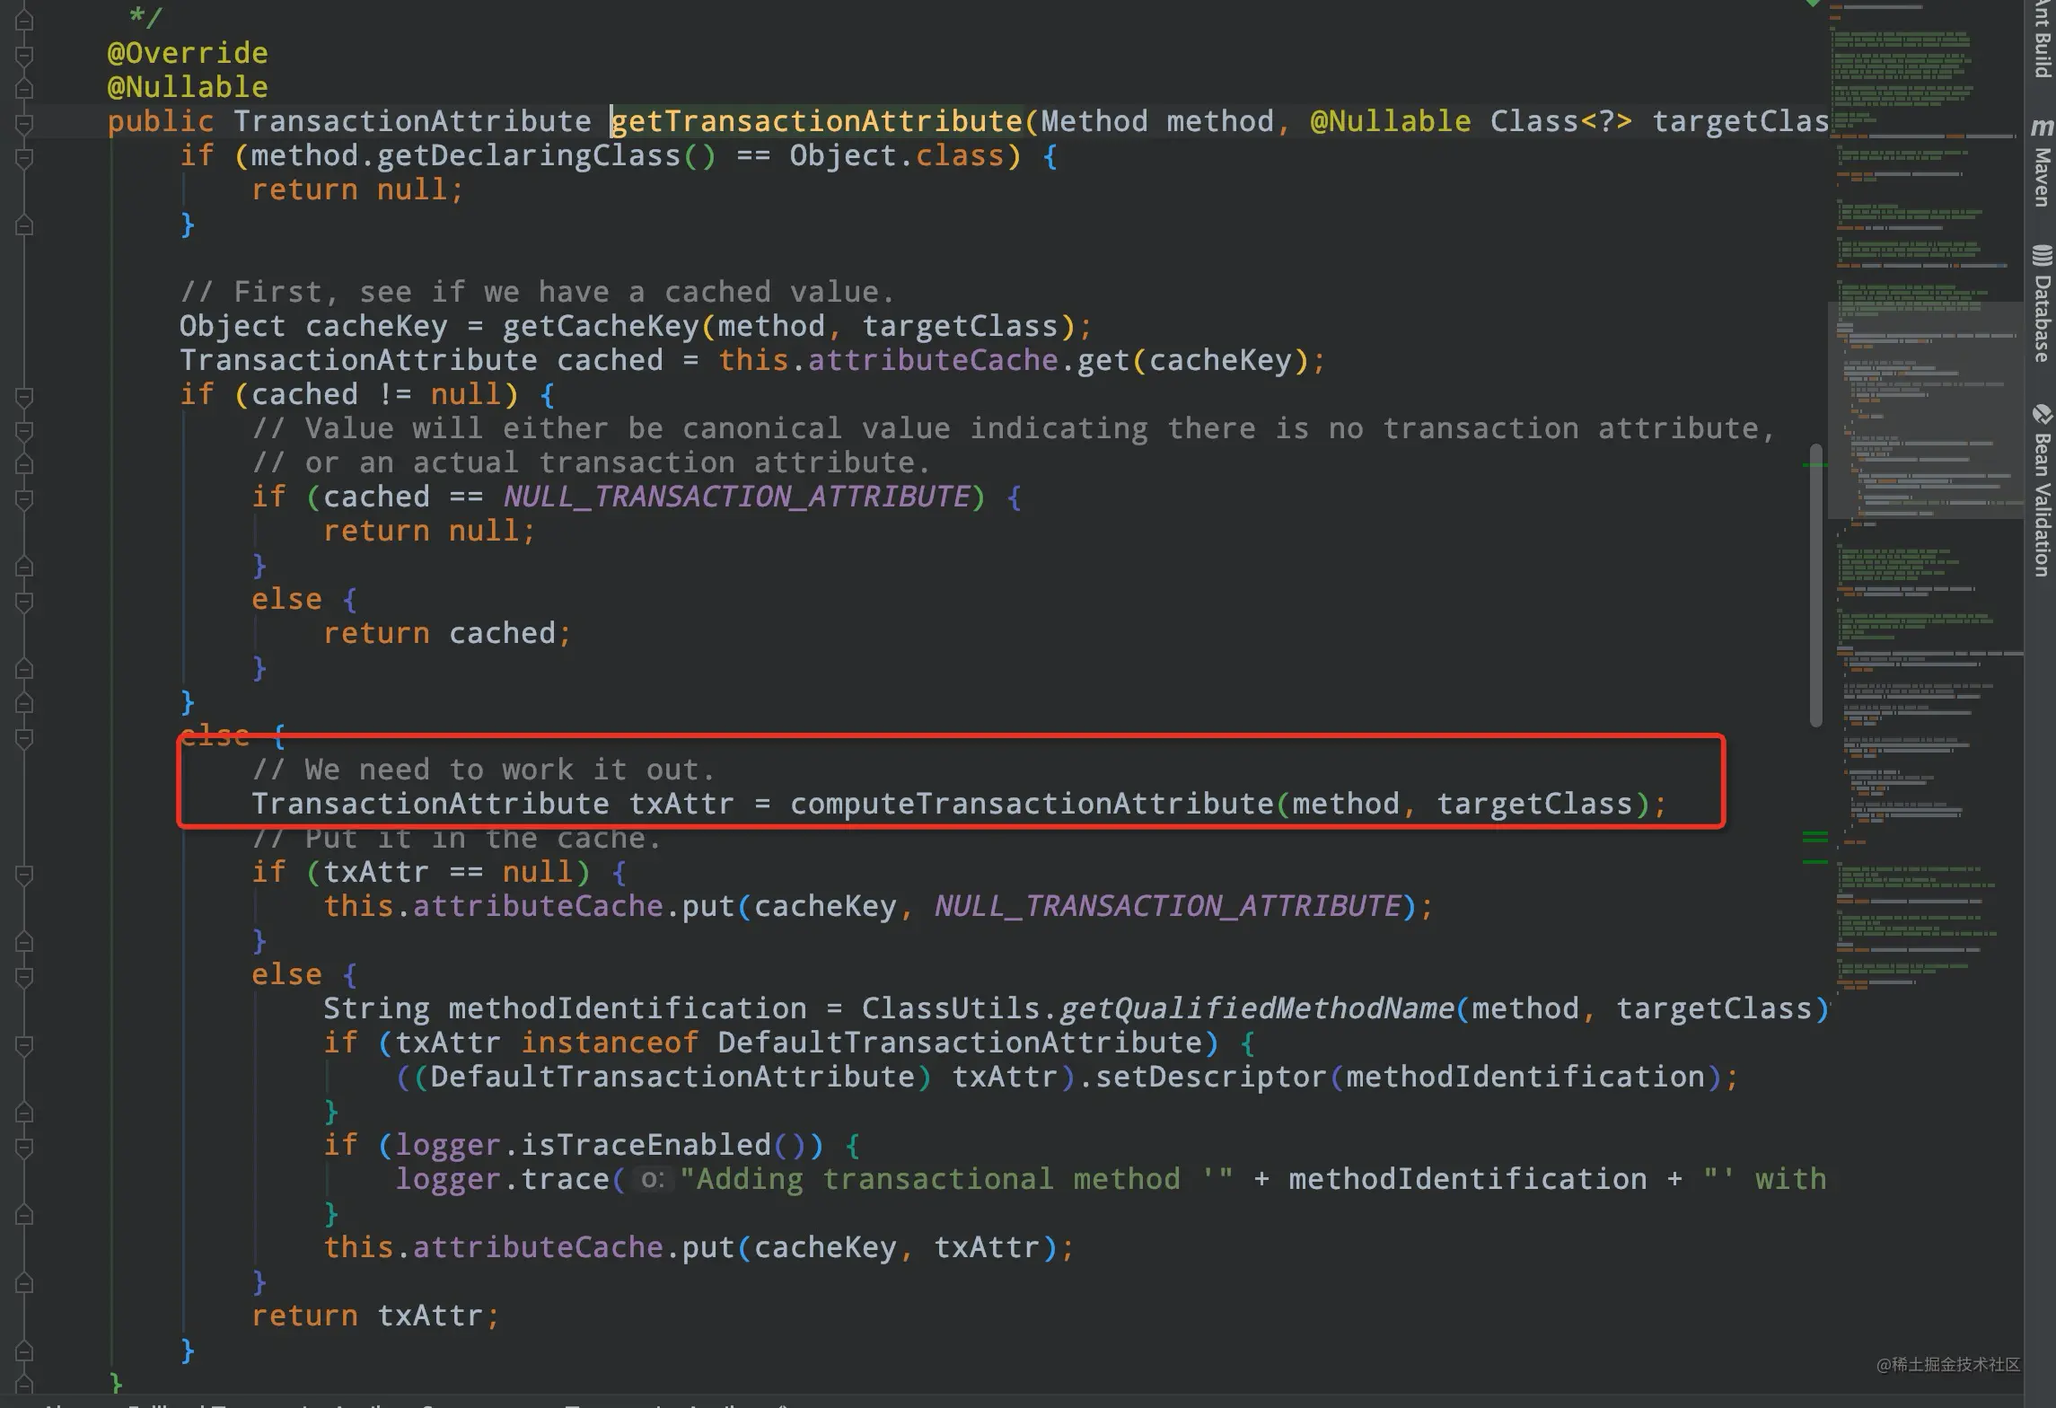Collapse 'if (method.getDeclaringClass()' block in gutter
This screenshot has height=1408, width=2056.
[x=24, y=156]
